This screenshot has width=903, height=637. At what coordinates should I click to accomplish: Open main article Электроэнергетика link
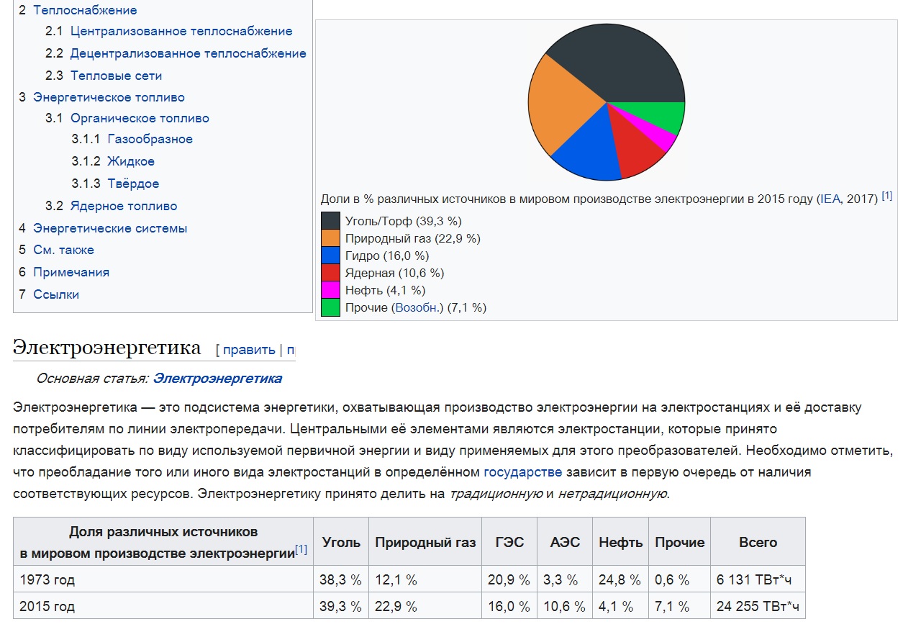217,378
